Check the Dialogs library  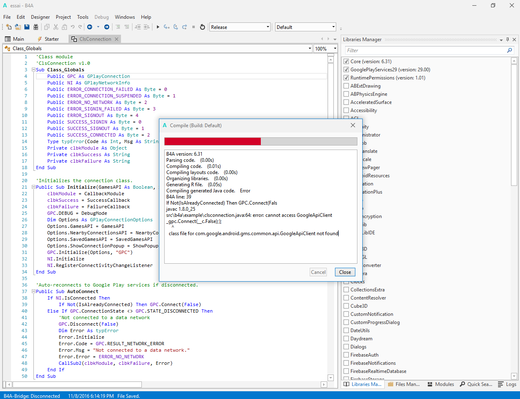tap(346, 347)
